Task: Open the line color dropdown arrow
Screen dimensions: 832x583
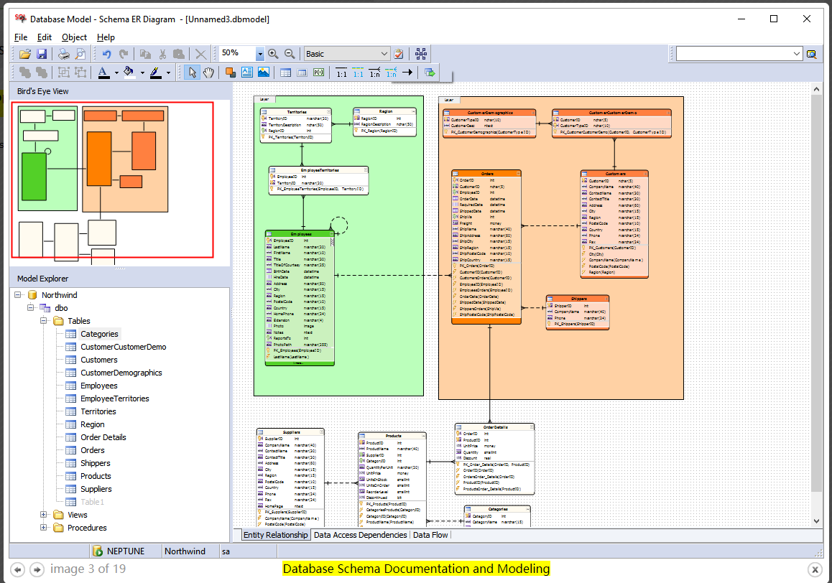Action: 168,73
